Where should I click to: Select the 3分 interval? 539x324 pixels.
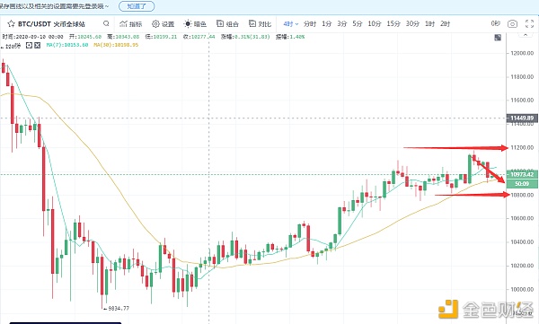click(341, 23)
